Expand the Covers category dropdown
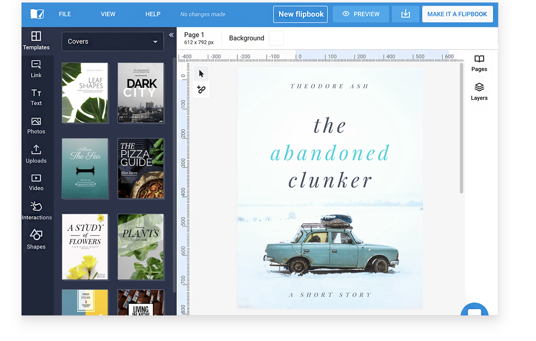536x341 pixels. (x=113, y=41)
